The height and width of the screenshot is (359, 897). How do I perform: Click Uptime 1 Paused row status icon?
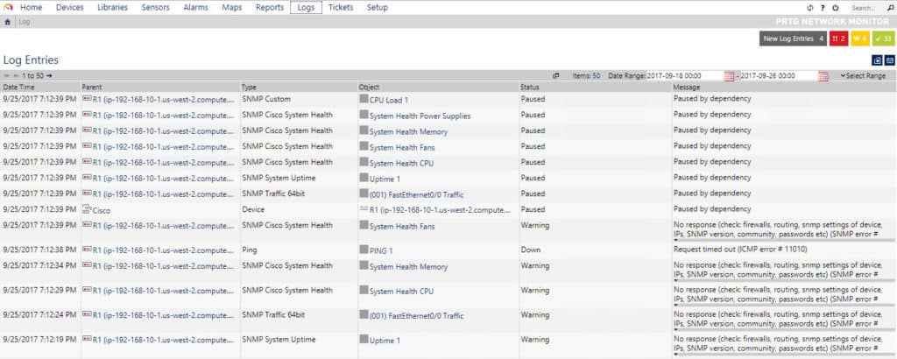coord(364,178)
